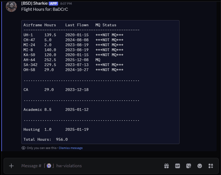Viewport: 221px width, 175px height.
Task: Click the 8:07 PM message timestamp
Action: [66, 4]
